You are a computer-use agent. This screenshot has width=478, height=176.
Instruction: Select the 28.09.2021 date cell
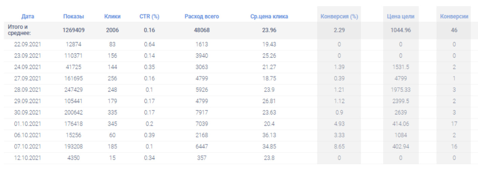click(28, 90)
